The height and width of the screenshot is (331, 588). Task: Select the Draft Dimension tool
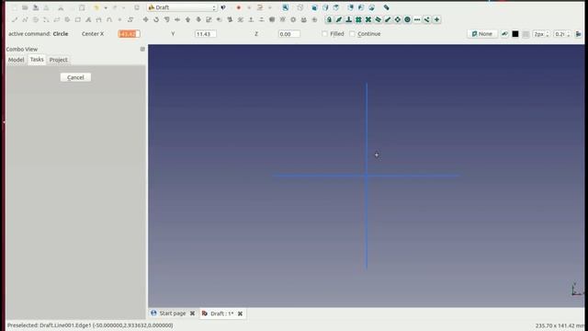(98, 19)
